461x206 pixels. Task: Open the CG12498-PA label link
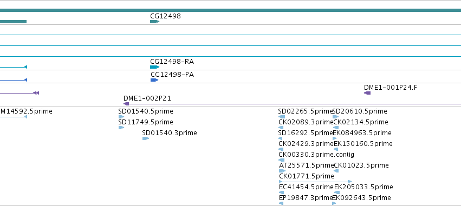[x=172, y=75]
